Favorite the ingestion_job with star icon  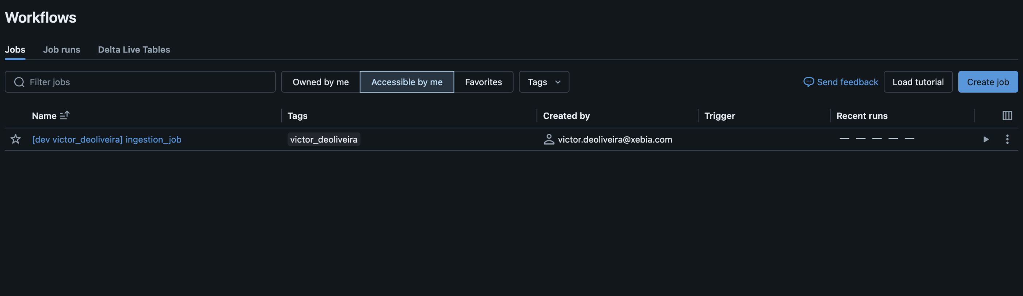(15, 139)
